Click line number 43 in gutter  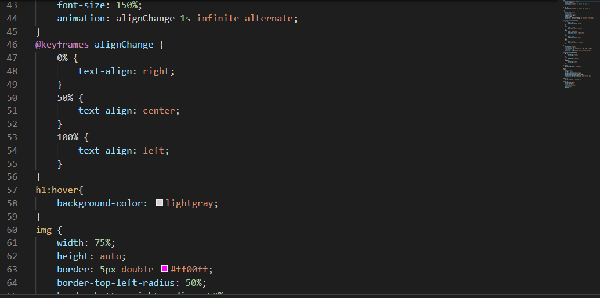click(12, 5)
